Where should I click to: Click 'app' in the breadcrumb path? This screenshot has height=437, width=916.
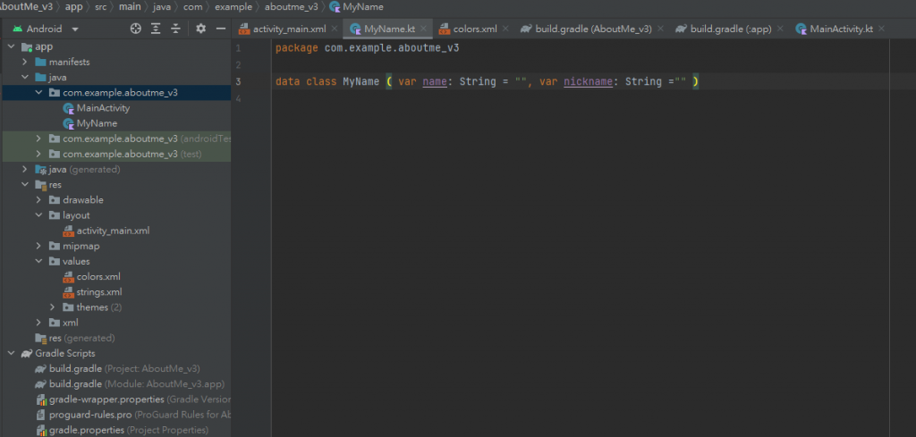pos(73,7)
